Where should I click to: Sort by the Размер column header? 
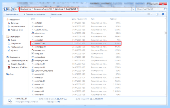[113, 19]
